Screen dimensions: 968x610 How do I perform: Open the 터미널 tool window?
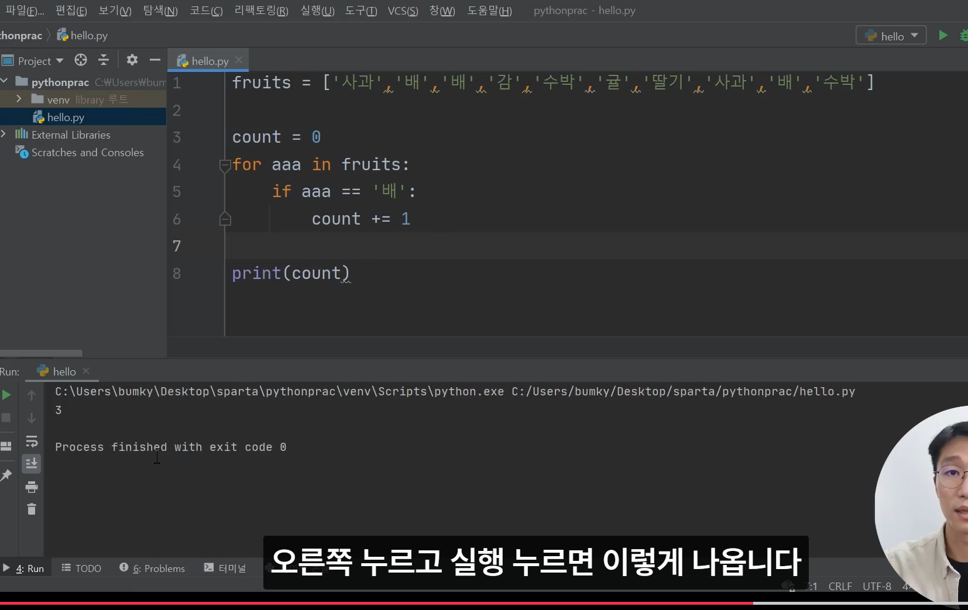(x=225, y=568)
